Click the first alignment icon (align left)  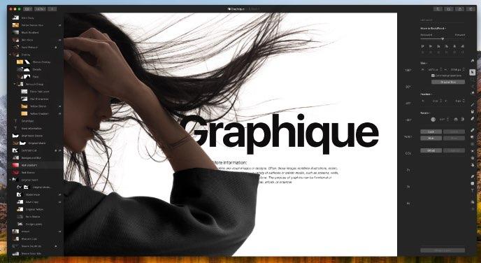tap(423, 46)
